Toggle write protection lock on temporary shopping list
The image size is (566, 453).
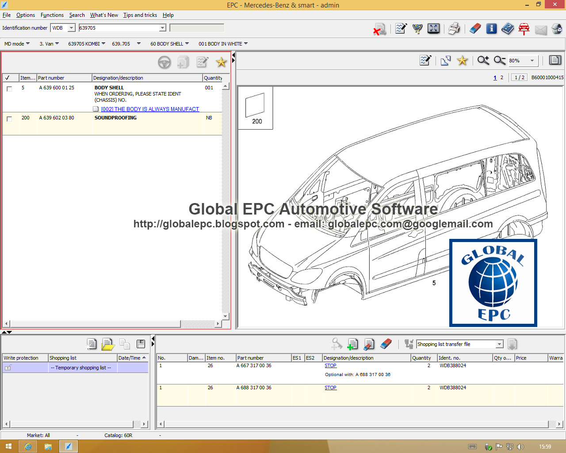8,367
